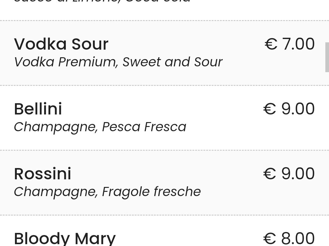Click the word Mary in Bloody Mary
The image size is (329, 246).
95,239
